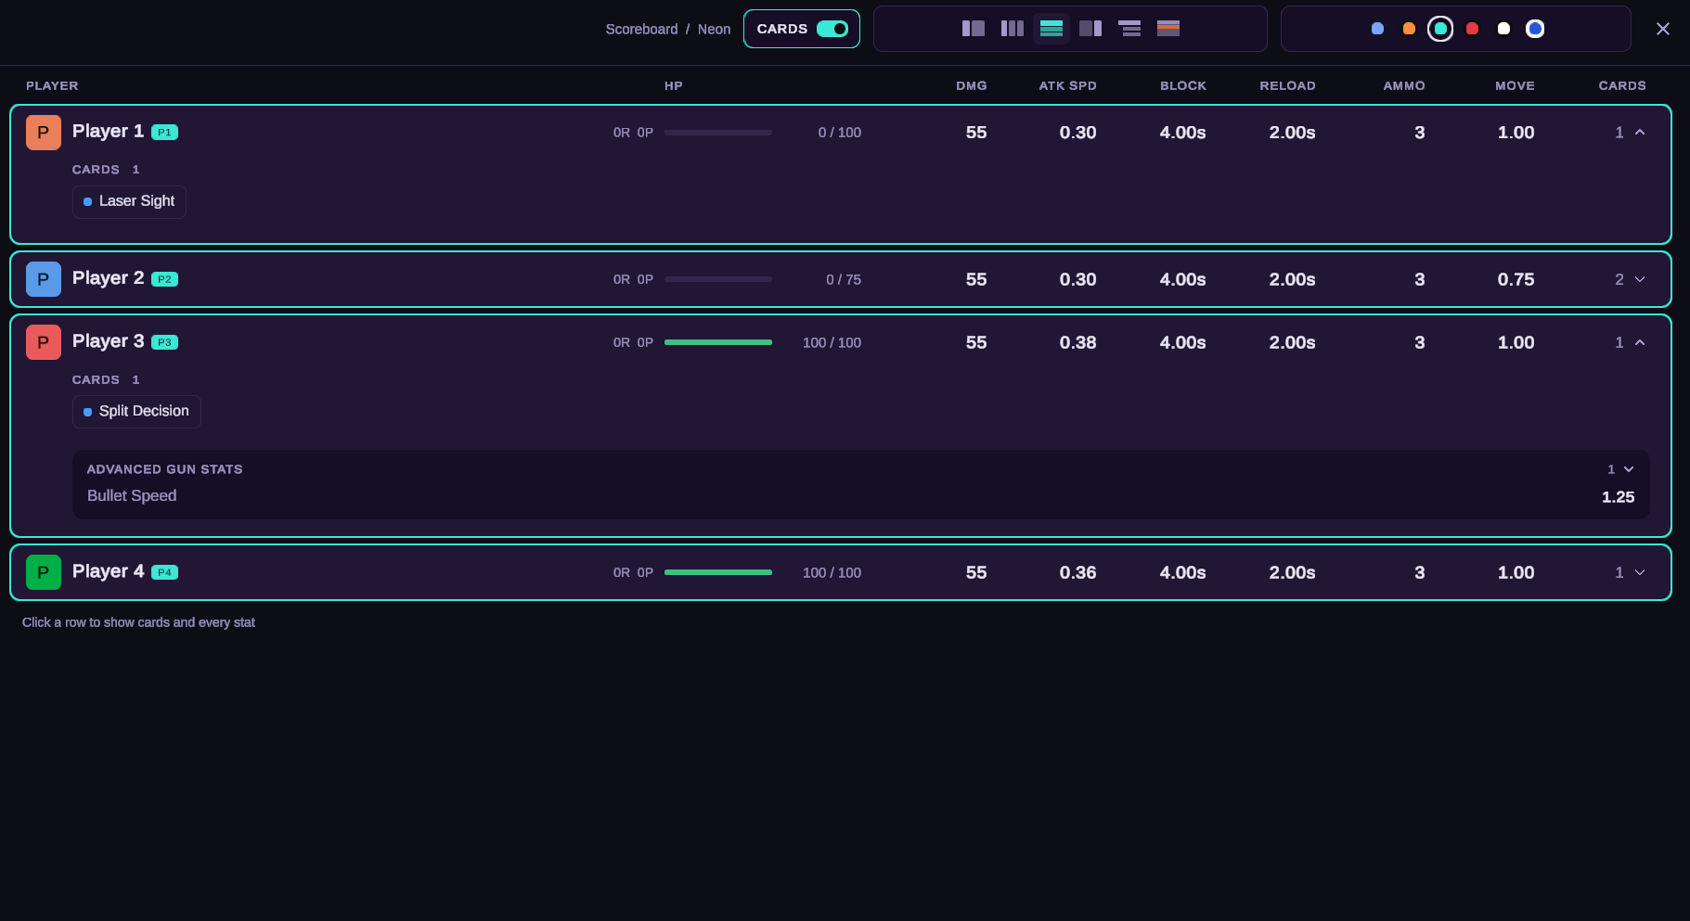The width and height of the screenshot is (1690, 921).
Task: Select the sidebar-left layout icon
Action: (973, 29)
